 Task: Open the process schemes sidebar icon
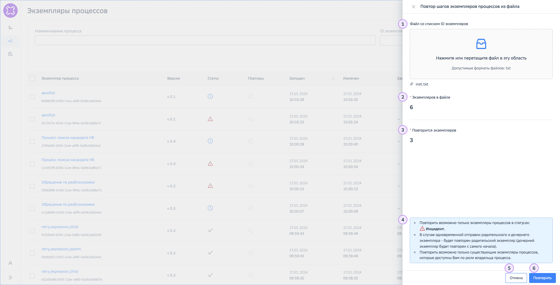10,28
